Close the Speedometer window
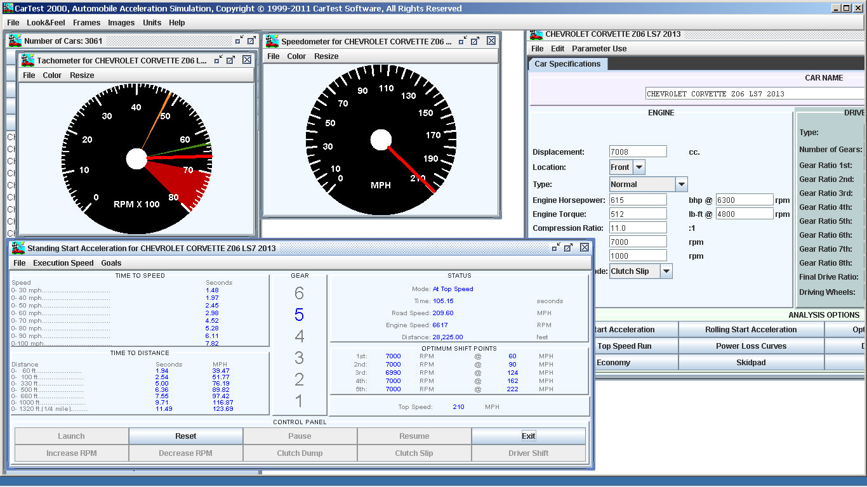Screen dimensions: 867x487 tap(491, 41)
